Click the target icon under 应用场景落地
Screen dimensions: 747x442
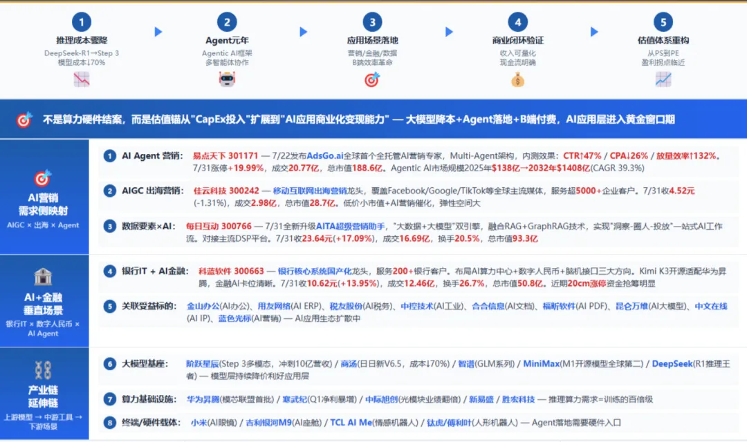(x=372, y=79)
